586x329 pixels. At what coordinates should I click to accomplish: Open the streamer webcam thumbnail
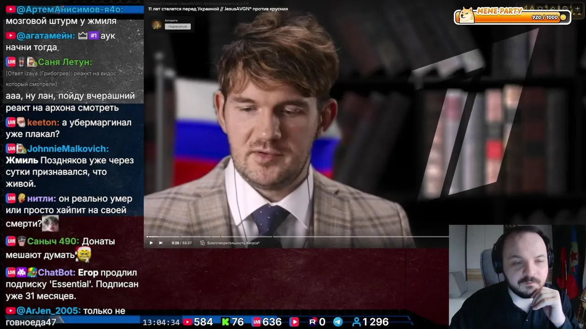[517, 276]
